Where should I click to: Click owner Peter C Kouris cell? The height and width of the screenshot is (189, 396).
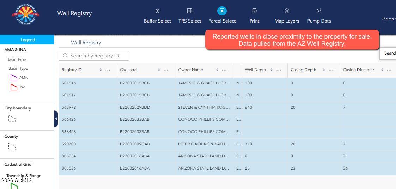[203, 144]
